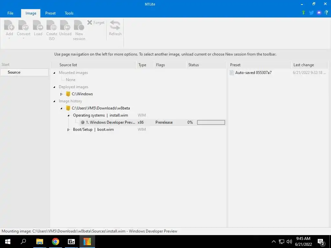Open 7-Zip from taskbar
Viewport: 331px width, 248px height.
click(71, 242)
